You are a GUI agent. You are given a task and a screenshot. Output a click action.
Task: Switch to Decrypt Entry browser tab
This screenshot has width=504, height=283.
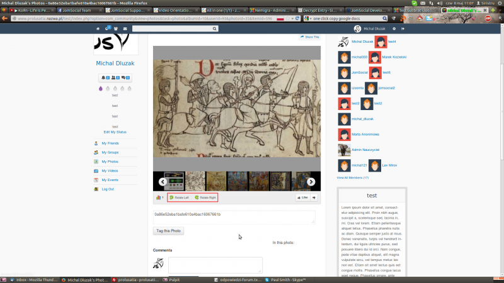pos(320,10)
